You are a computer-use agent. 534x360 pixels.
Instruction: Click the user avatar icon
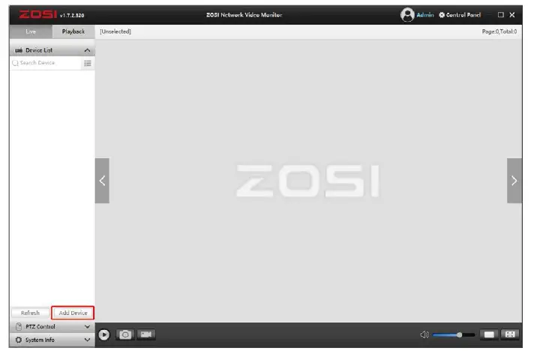(407, 15)
